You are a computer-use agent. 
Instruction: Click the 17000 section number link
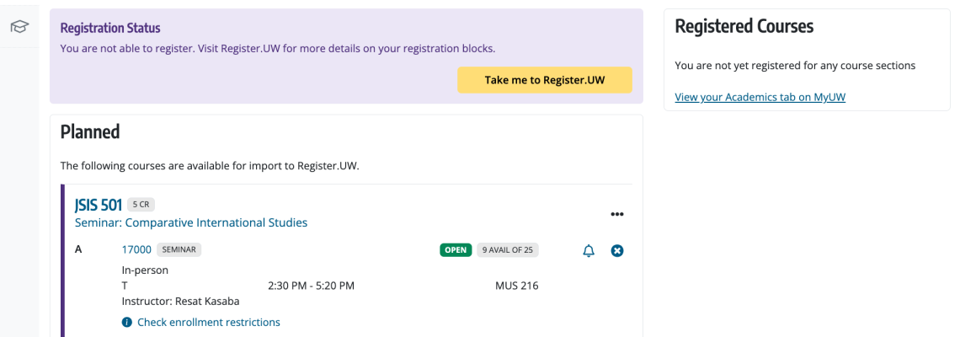(x=136, y=249)
